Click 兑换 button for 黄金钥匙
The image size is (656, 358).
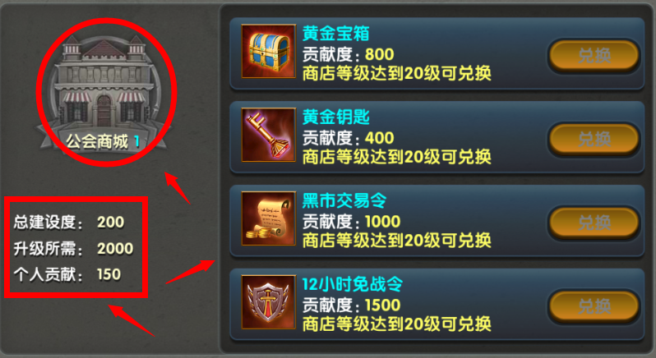pyautogui.click(x=594, y=139)
